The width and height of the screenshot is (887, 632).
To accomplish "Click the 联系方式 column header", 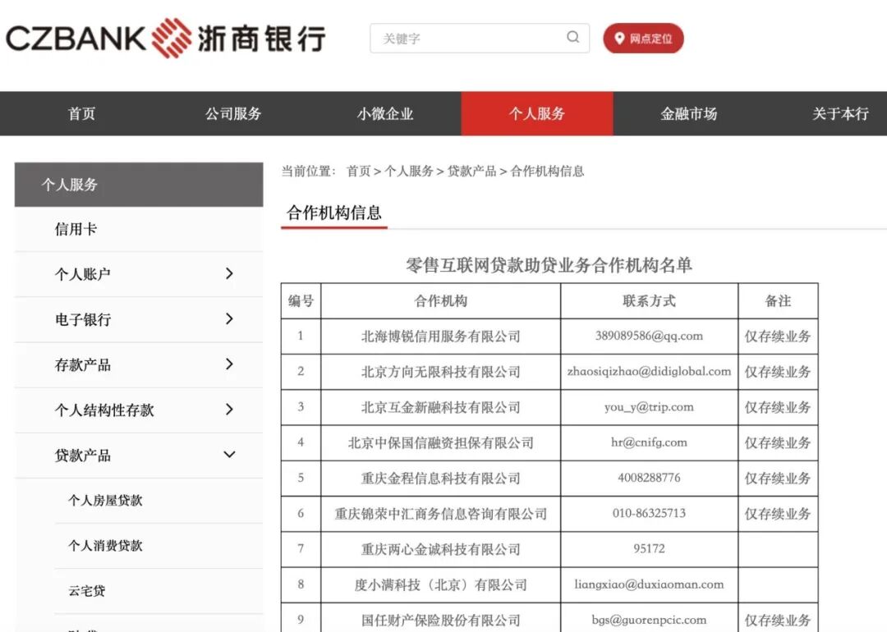I will tap(649, 300).
